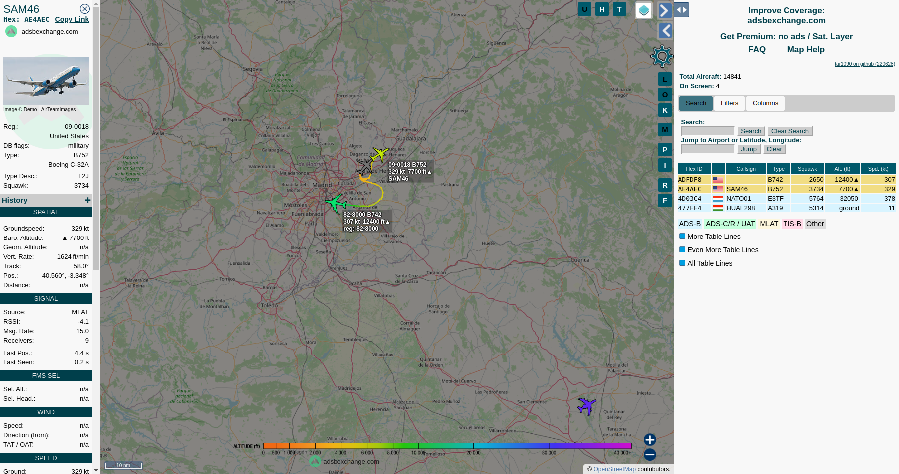
Task: Select the purple aircraft icon near Quintanar
Action: [587, 406]
